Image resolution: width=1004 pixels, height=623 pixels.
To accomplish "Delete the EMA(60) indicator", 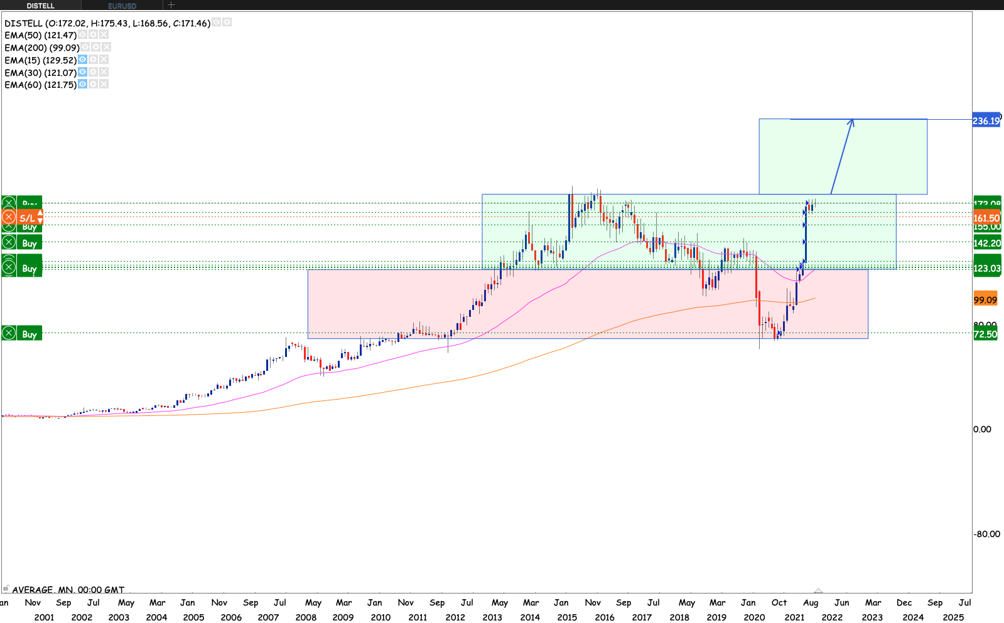I will [104, 84].
